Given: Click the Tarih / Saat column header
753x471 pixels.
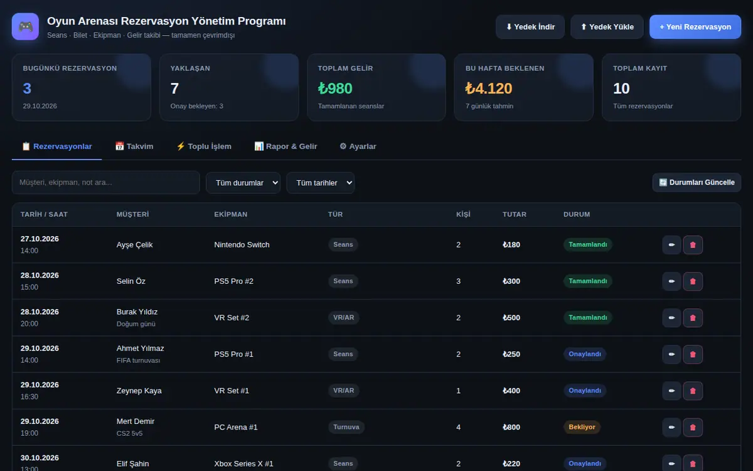Looking at the screenshot, I should (44, 215).
